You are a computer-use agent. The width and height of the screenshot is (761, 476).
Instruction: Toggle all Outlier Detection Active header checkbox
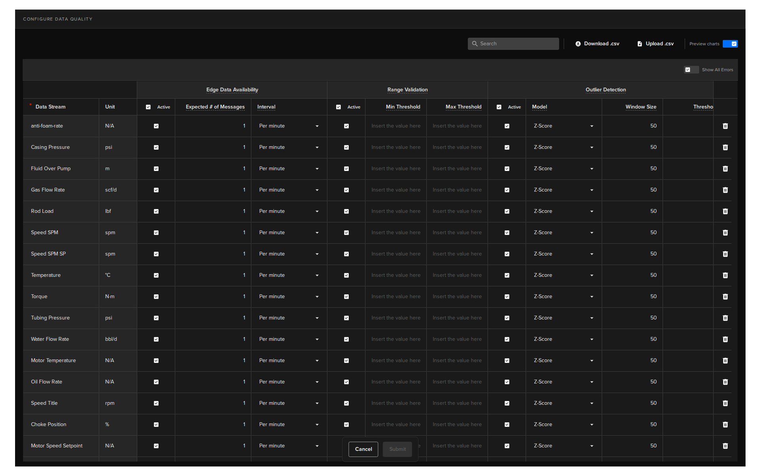click(499, 107)
